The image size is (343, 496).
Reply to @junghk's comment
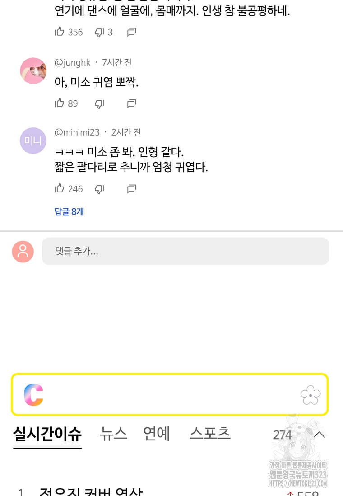(131, 104)
